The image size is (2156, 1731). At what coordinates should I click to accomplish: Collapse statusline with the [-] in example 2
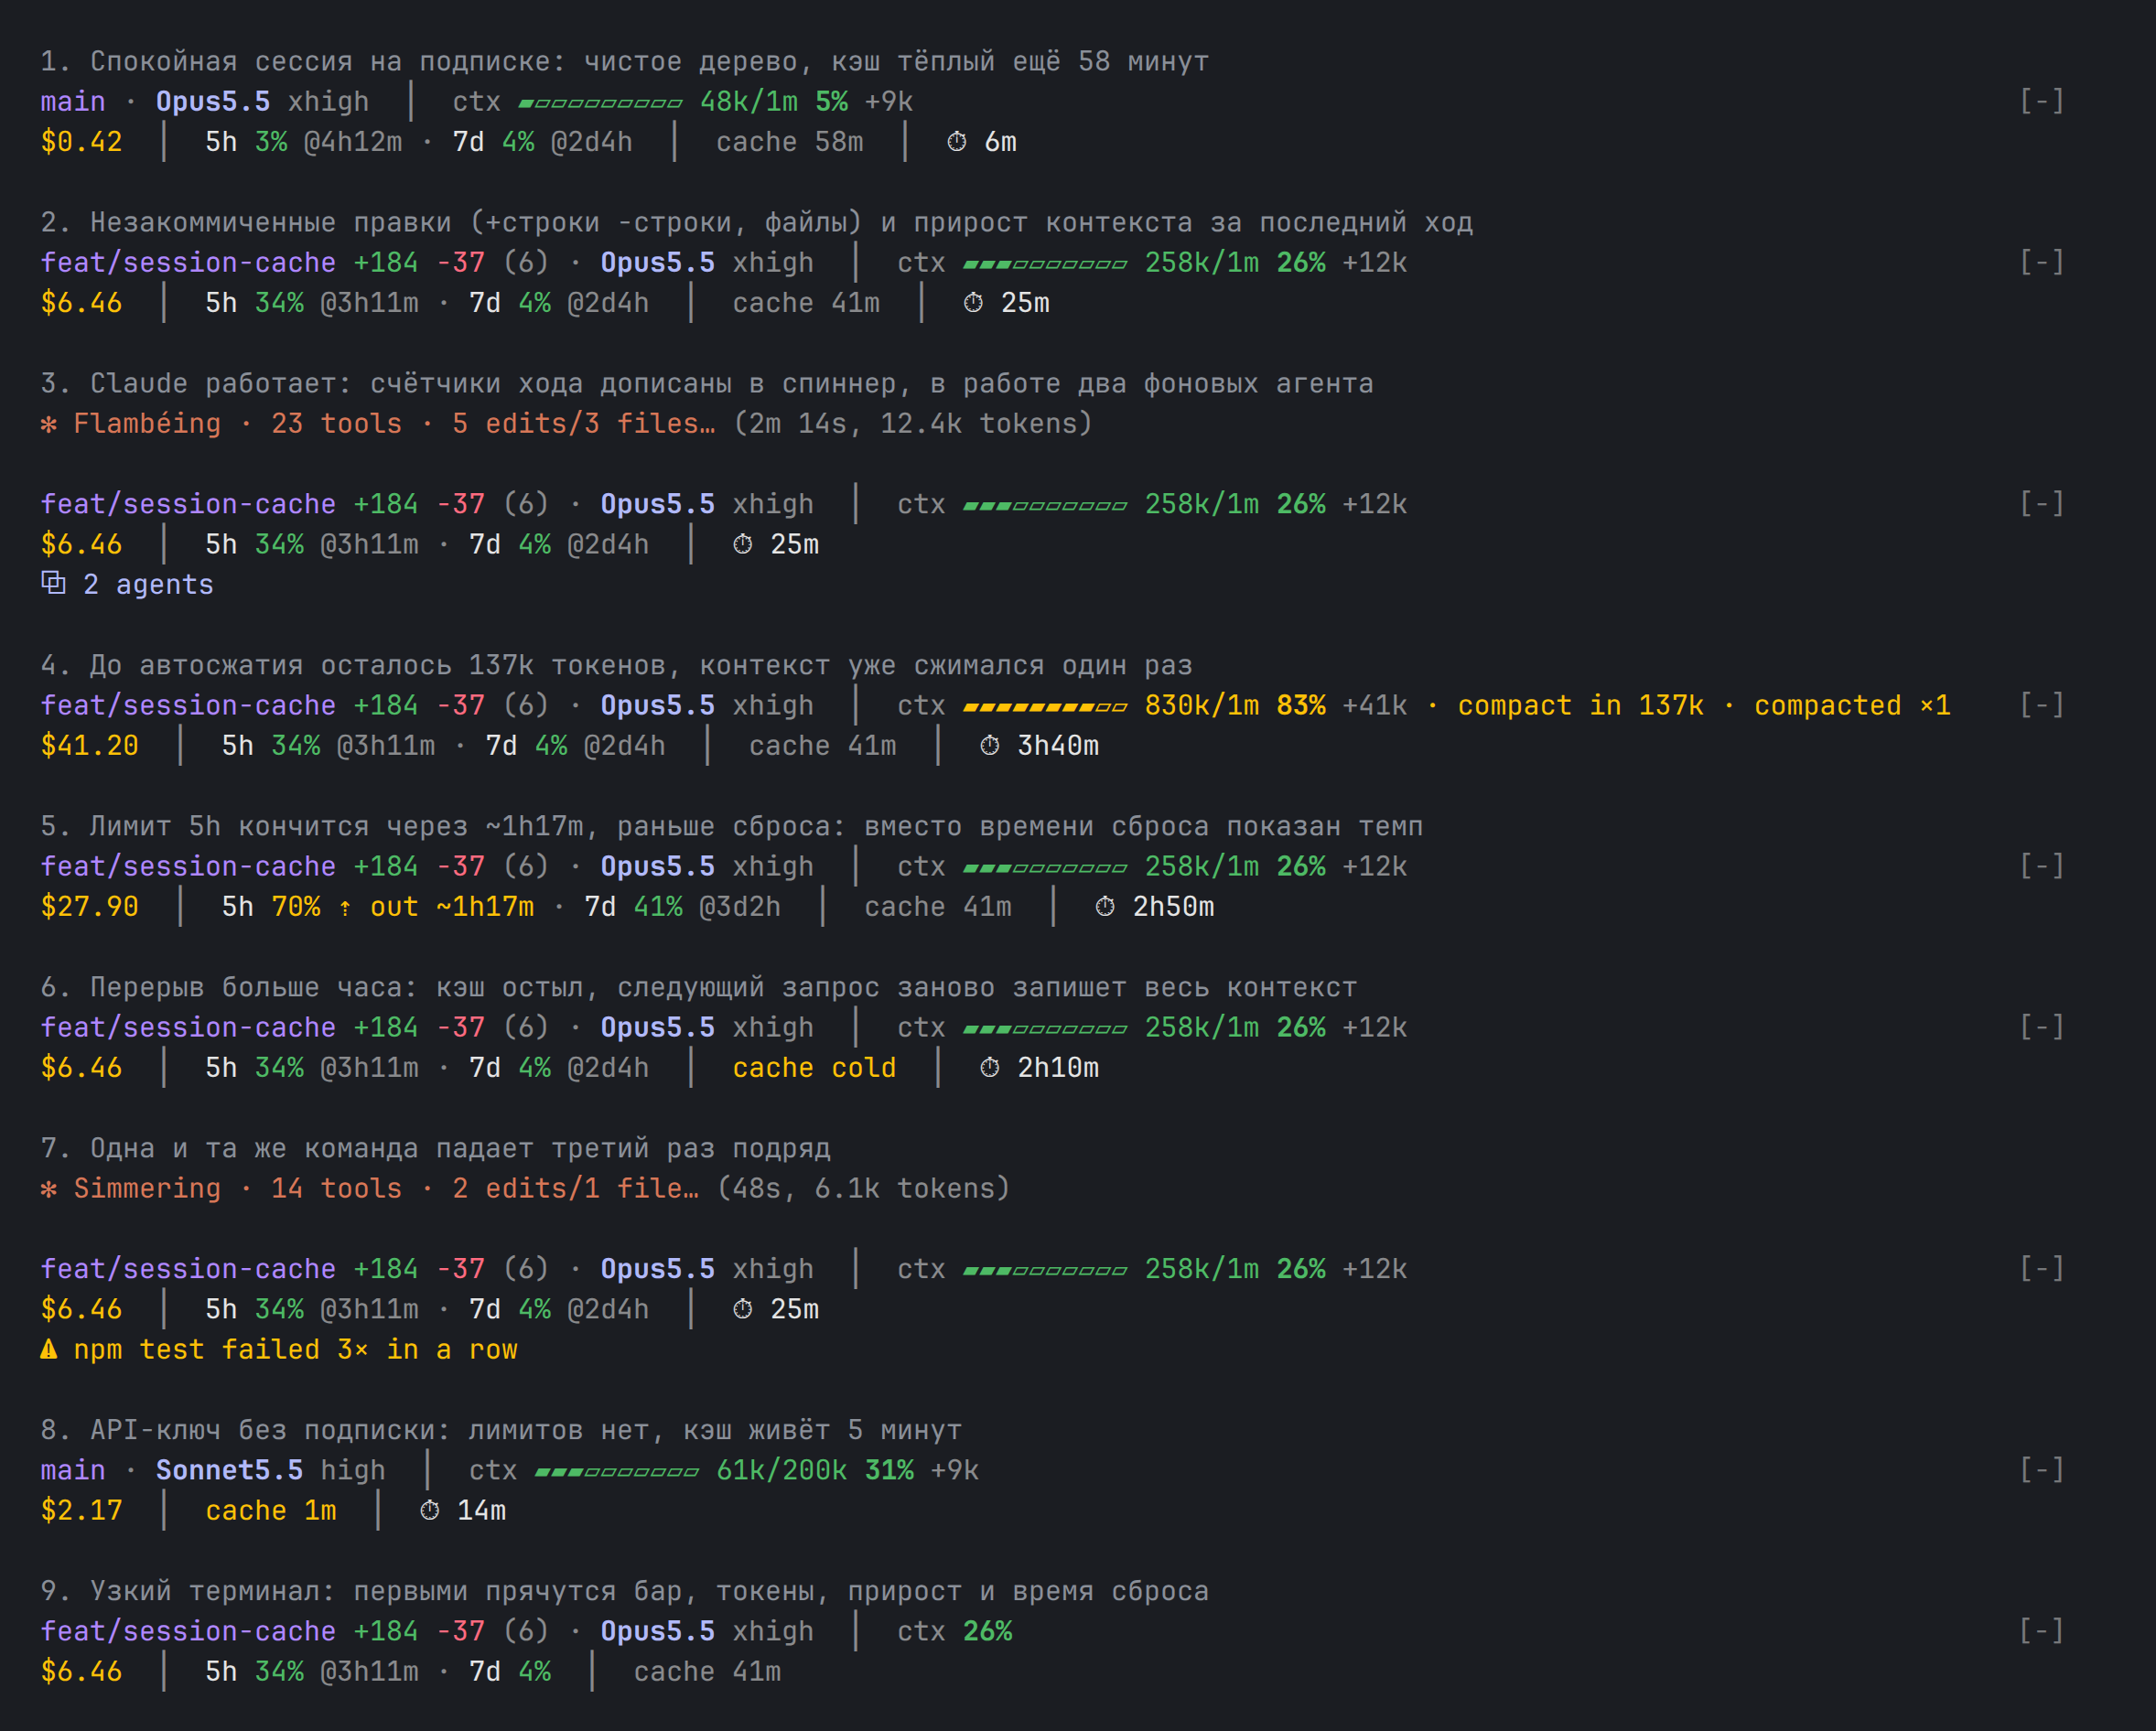(x=2041, y=263)
